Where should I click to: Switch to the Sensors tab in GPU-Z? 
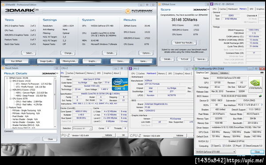tap(214, 73)
